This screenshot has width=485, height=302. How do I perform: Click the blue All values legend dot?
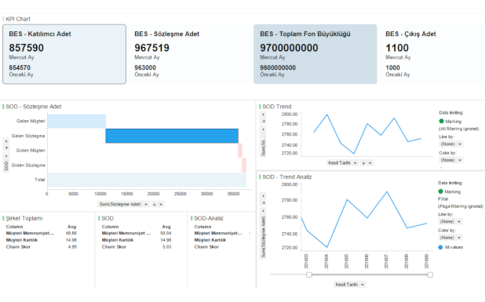coord(440,247)
